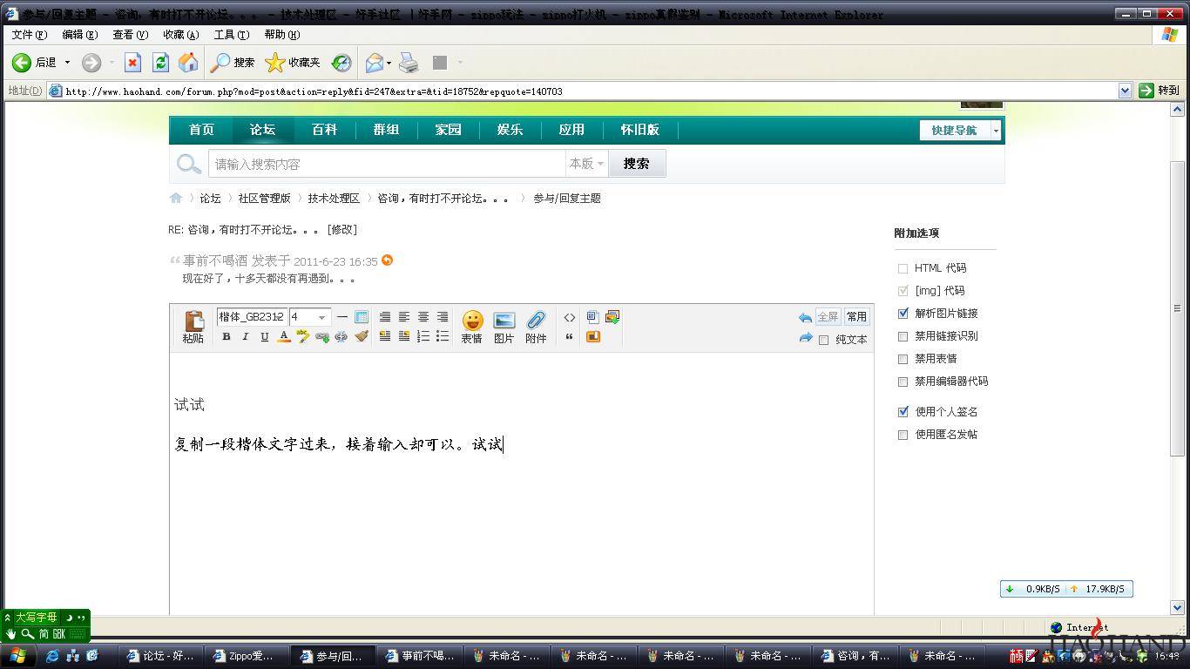
Task: Toggle bold formatting in the editor
Action: [227, 336]
